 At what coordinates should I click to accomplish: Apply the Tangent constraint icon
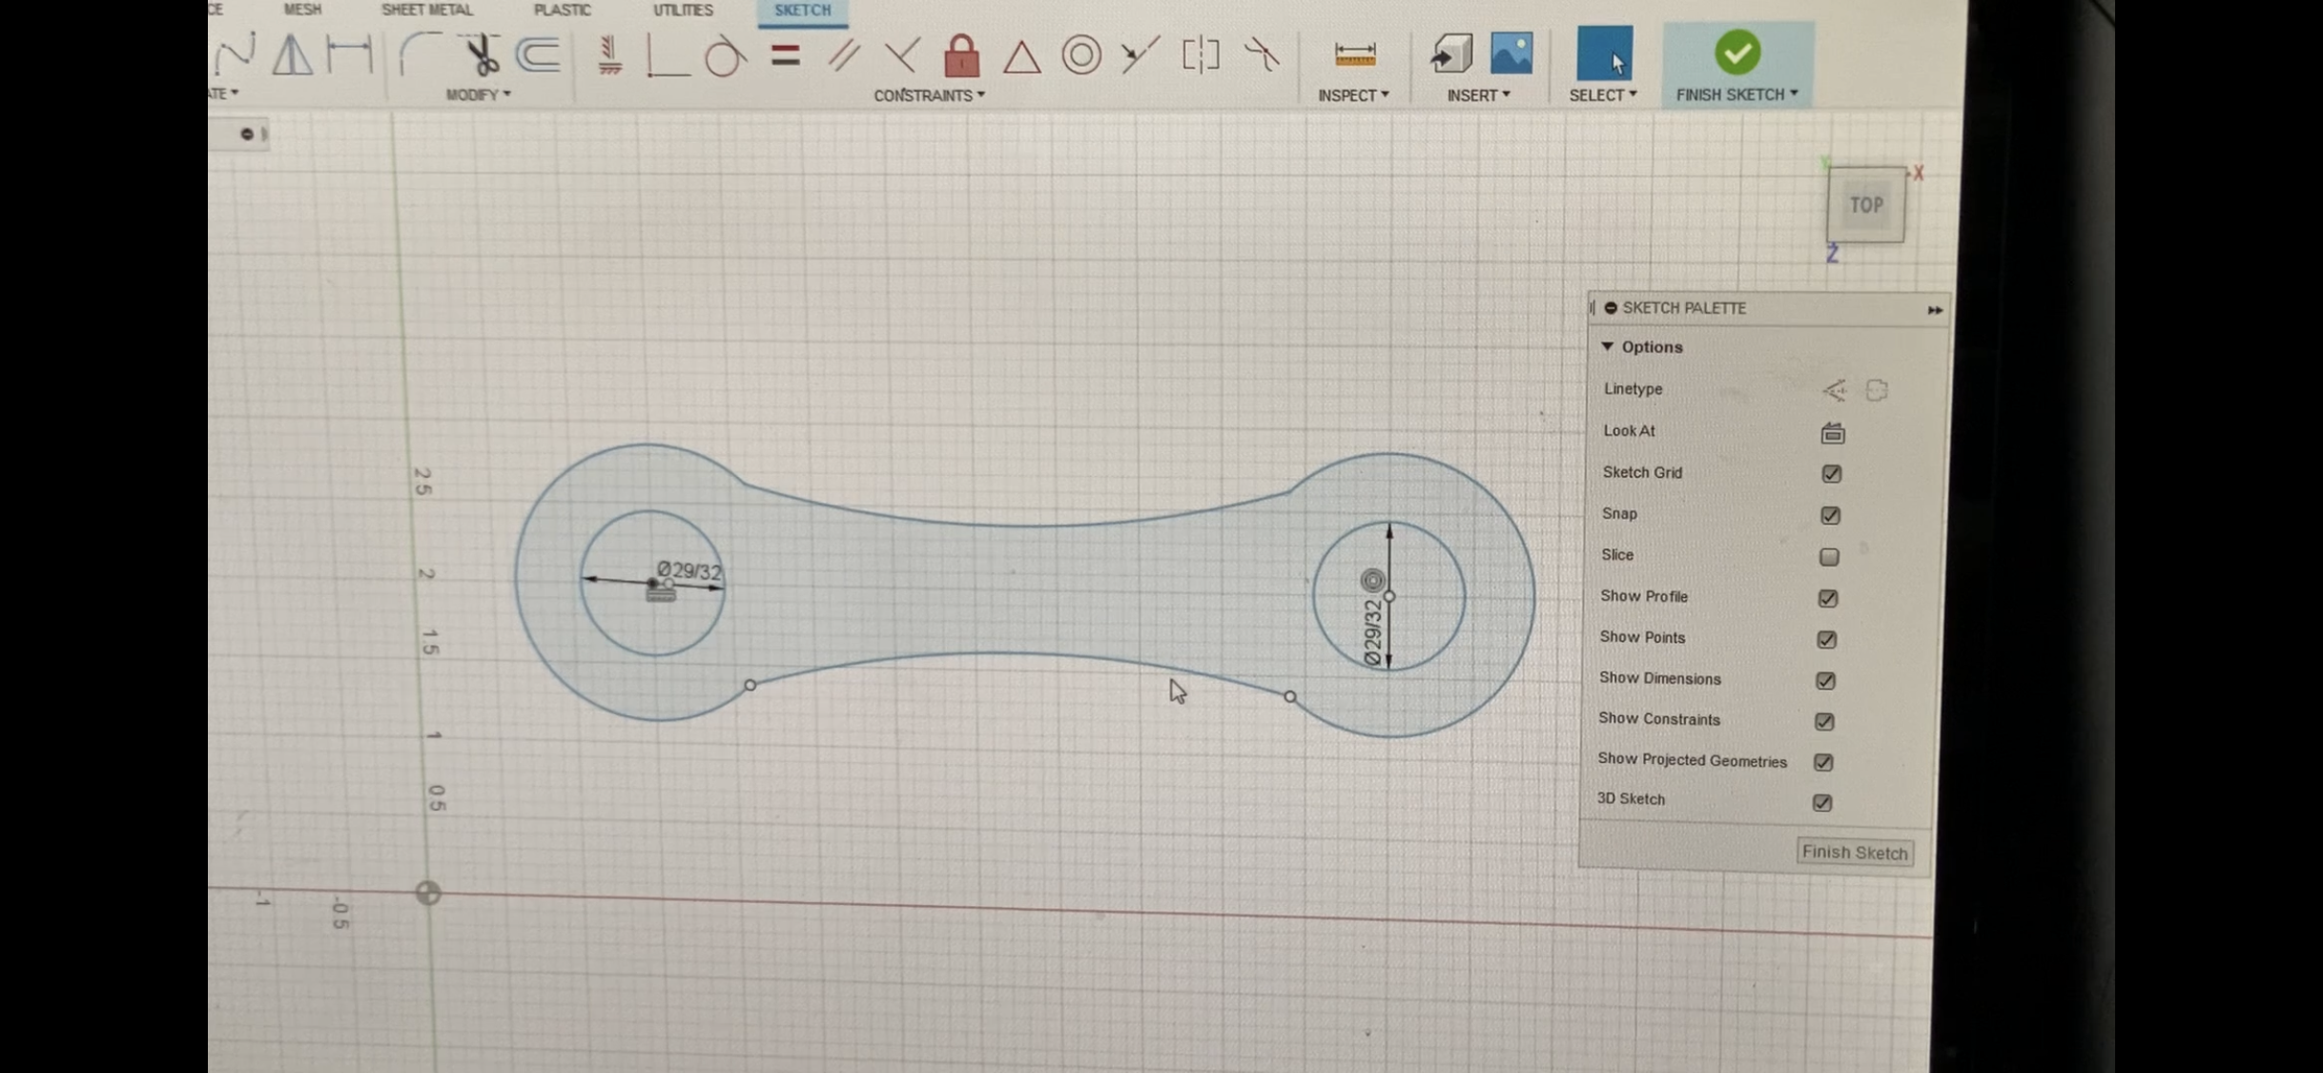pos(725,56)
